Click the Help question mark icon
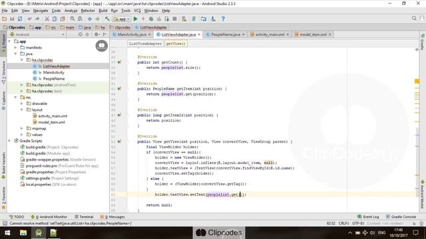The width and height of the screenshot is (426, 239). (223, 19)
